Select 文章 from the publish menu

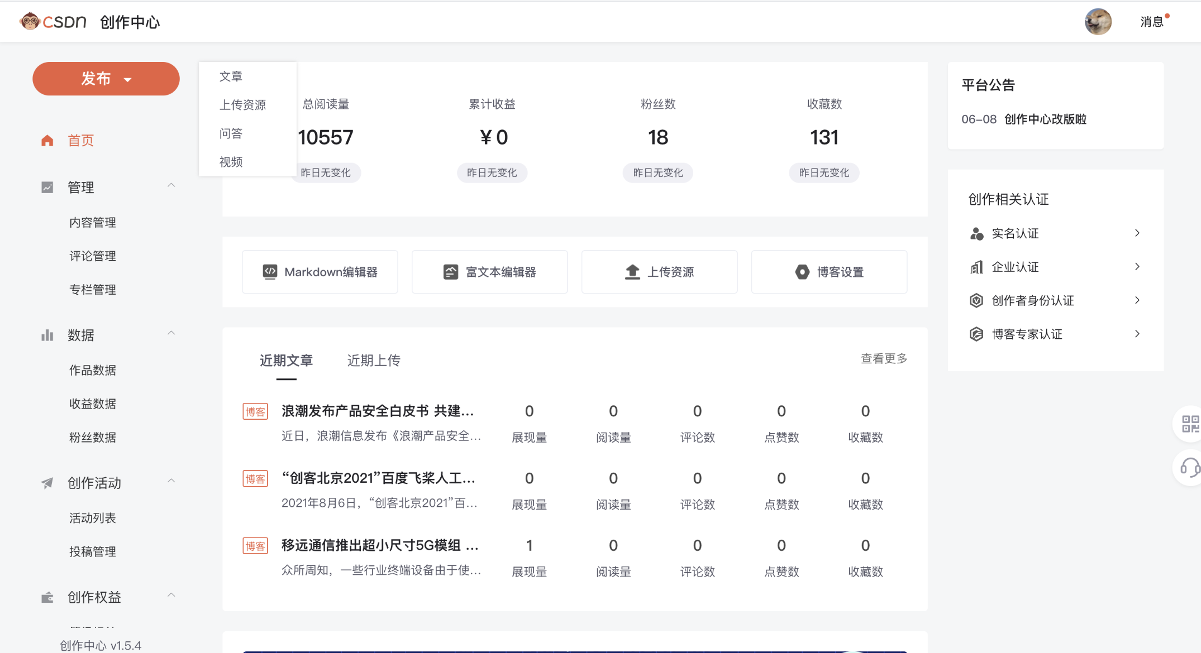[231, 76]
